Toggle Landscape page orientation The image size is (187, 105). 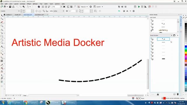[40, 11]
